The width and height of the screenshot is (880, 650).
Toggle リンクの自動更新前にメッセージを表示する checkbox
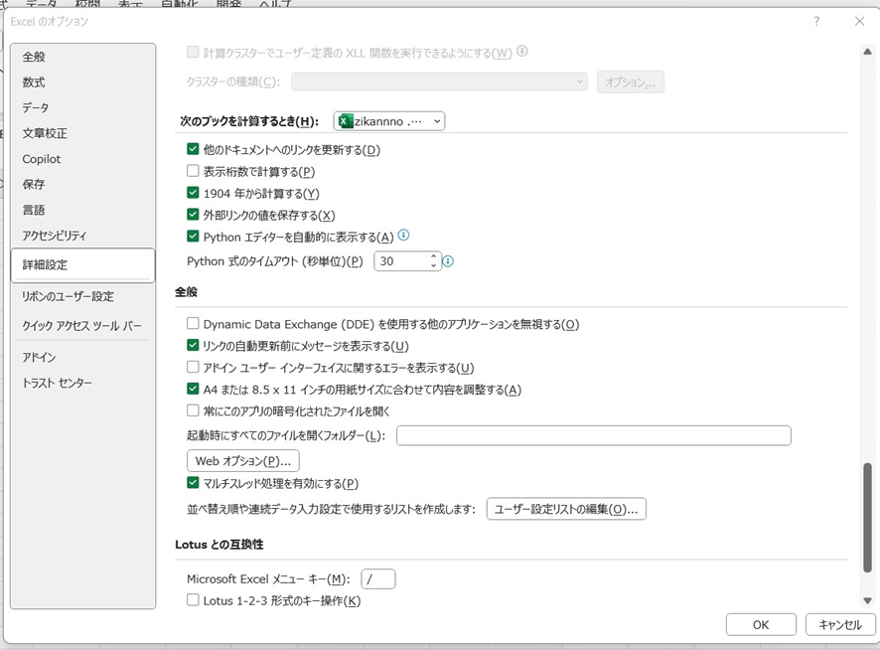coord(193,346)
